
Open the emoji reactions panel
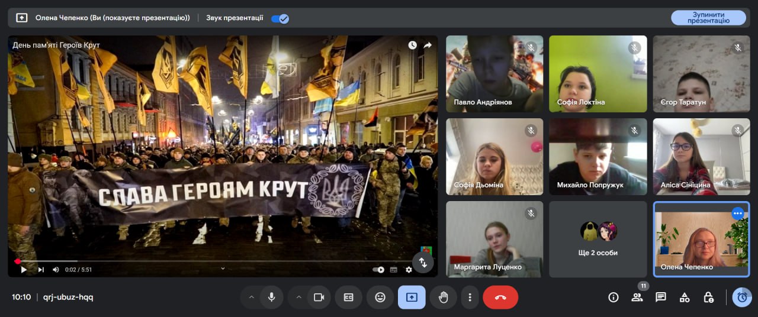(x=380, y=297)
